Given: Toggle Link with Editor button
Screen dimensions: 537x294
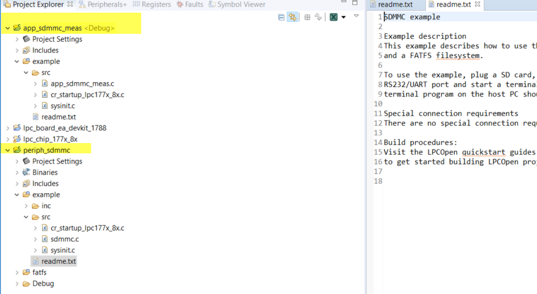Looking at the screenshot, I should click(292, 17).
